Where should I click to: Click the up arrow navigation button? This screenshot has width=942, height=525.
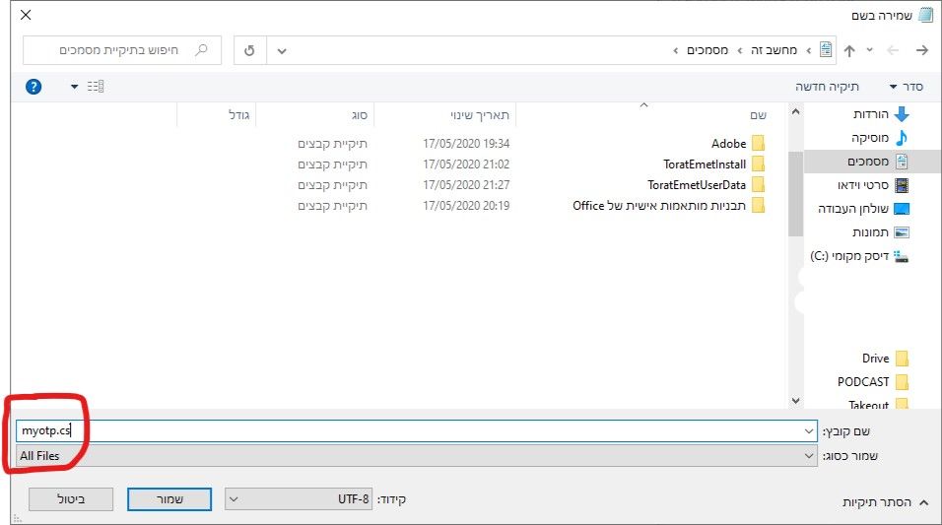coord(849,50)
